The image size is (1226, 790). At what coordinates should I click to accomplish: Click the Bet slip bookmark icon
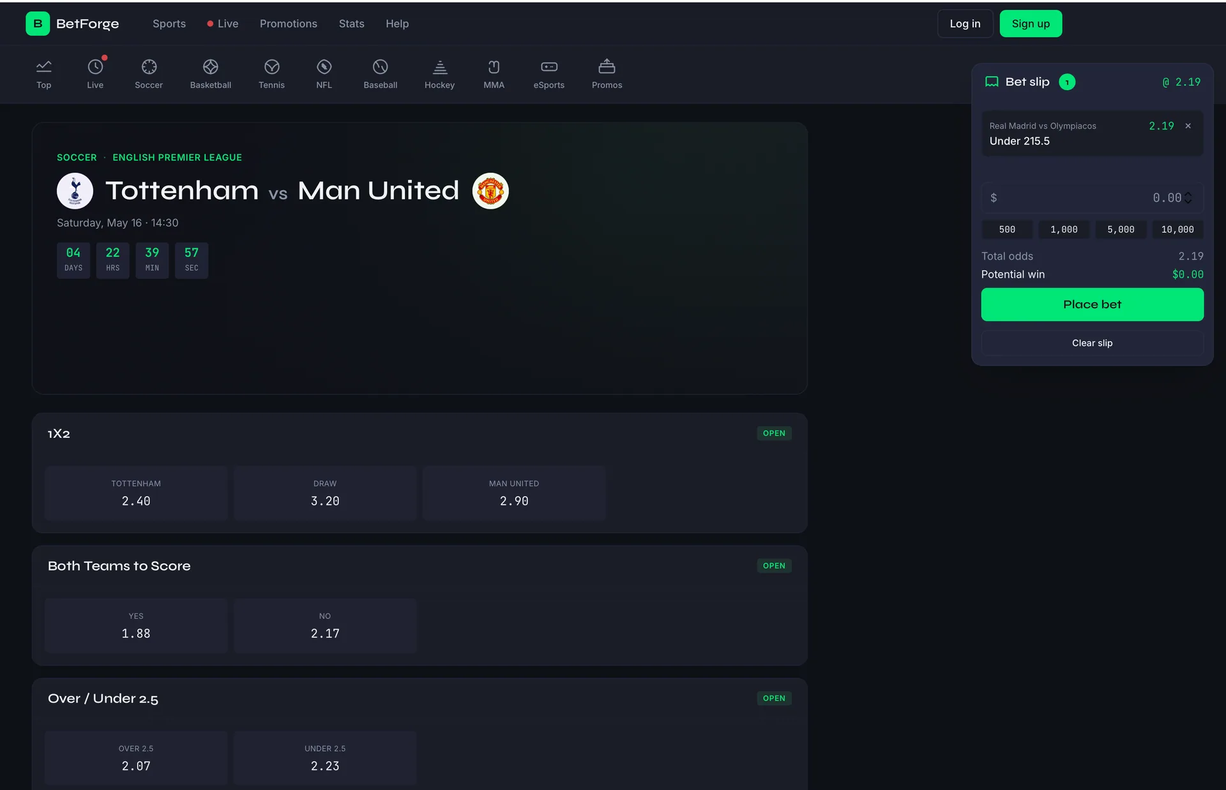(x=992, y=82)
